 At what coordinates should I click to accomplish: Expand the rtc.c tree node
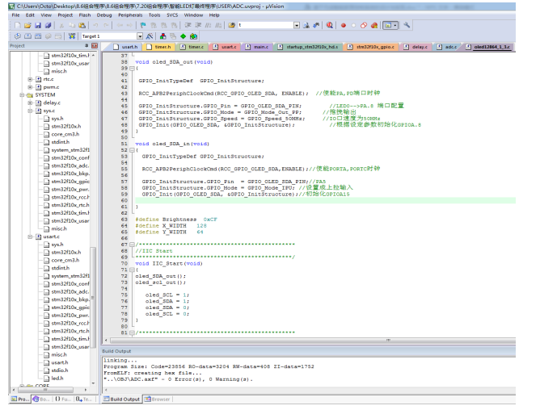click(x=30, y=79)
